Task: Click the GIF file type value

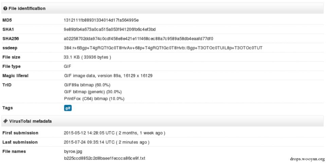Action: coord(67,67)
